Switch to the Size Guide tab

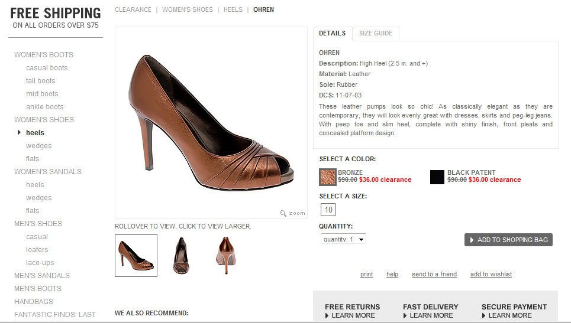point(375,34)
